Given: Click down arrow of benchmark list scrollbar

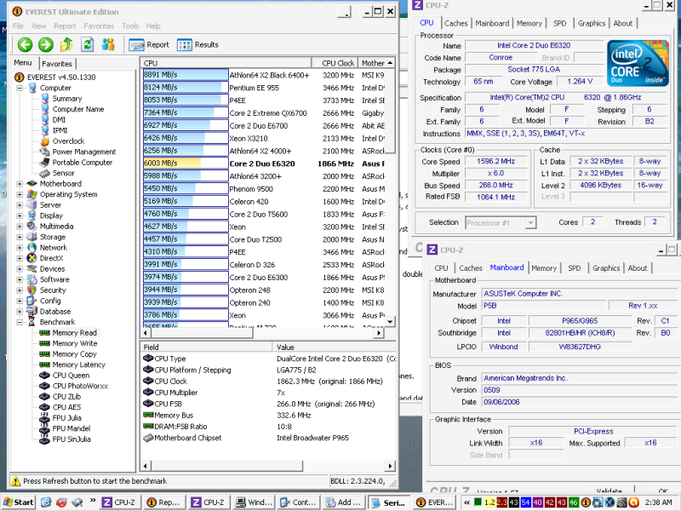Looking at the screenshot, I should click(391, 322).
